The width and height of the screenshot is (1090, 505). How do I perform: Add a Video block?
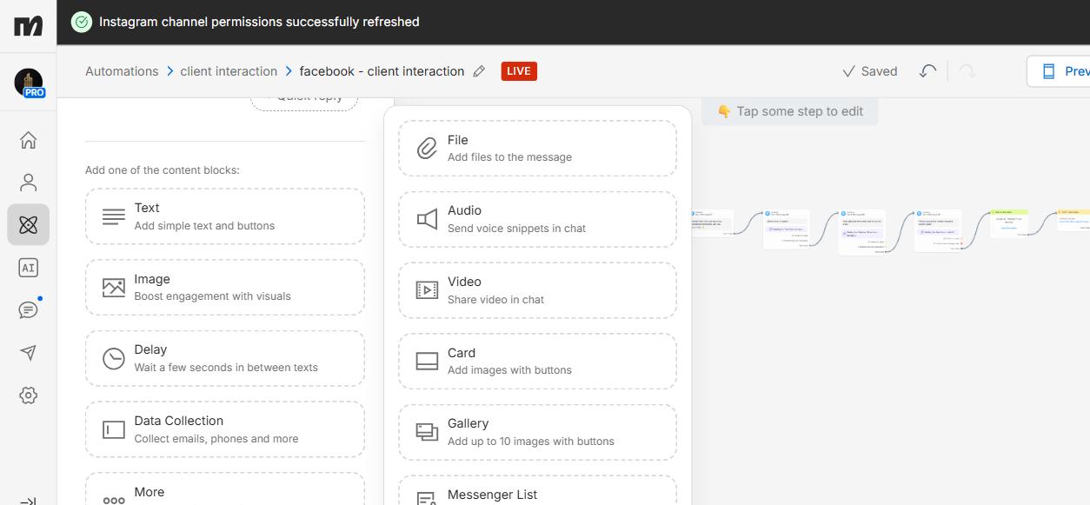pyautogui.click(x=537, y=290)
